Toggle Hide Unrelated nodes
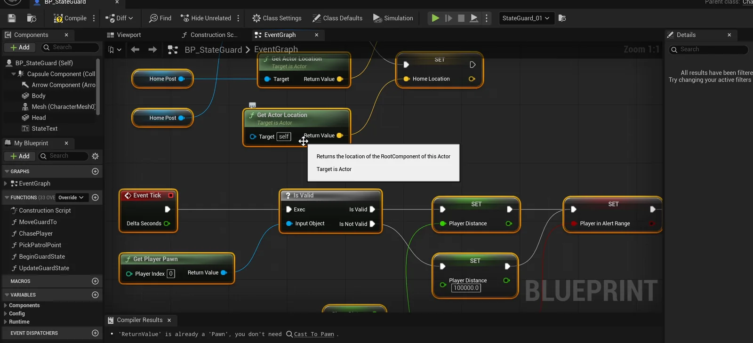 [206, 18]
